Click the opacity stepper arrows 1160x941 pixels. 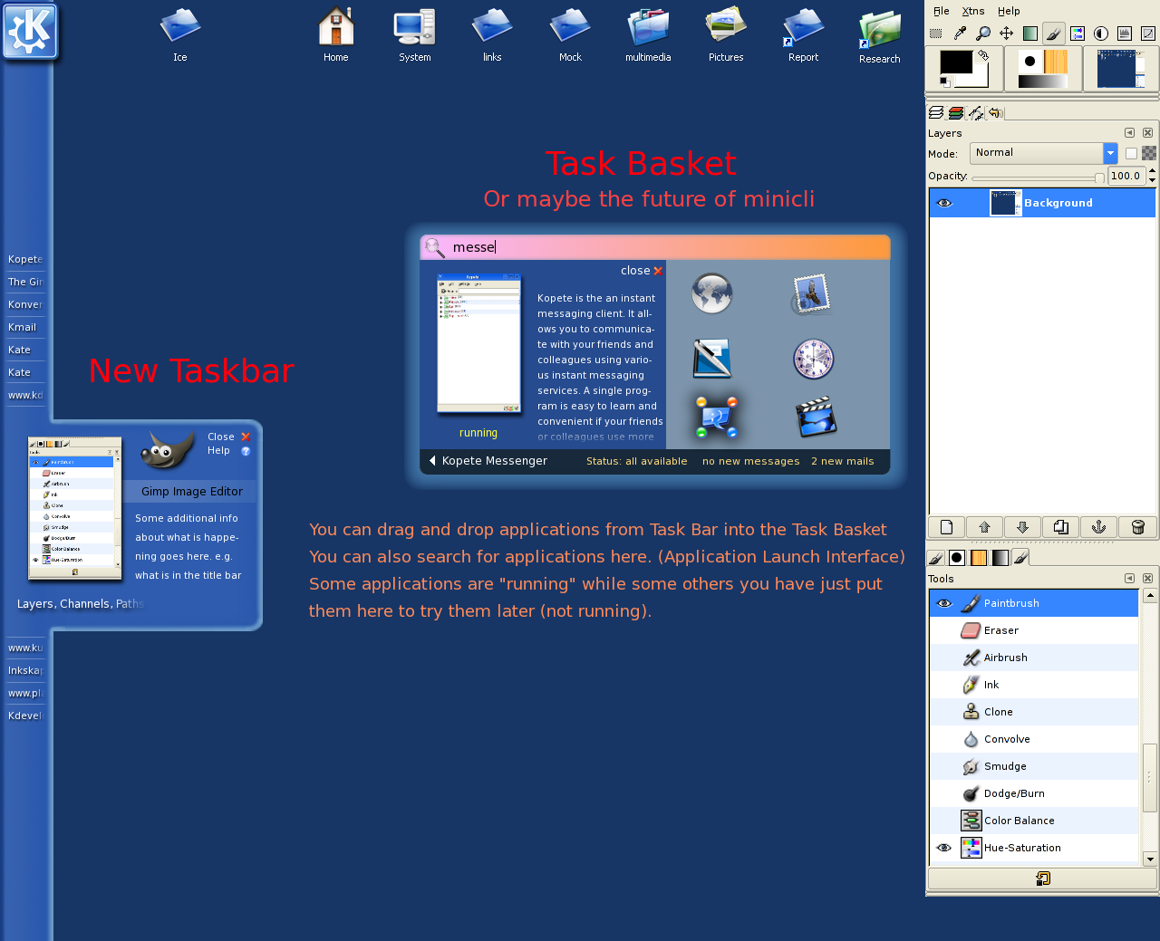pos(1152,176)
